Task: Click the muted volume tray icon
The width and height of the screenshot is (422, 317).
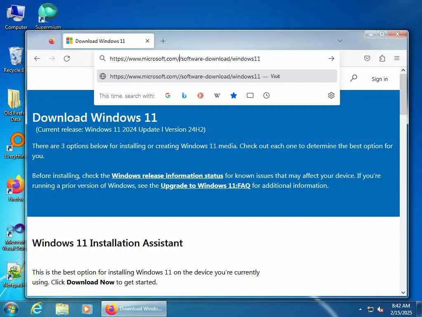Action: pyautogui.click(x=380, y=310)
